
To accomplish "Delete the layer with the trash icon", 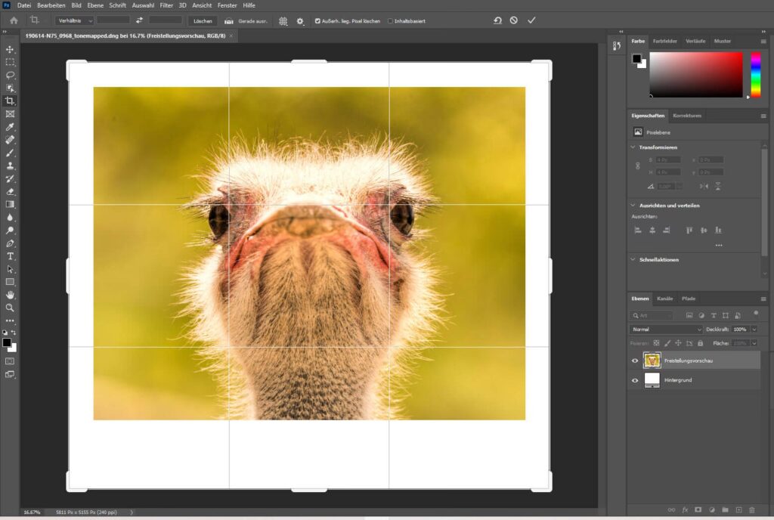I will [753, 510].
